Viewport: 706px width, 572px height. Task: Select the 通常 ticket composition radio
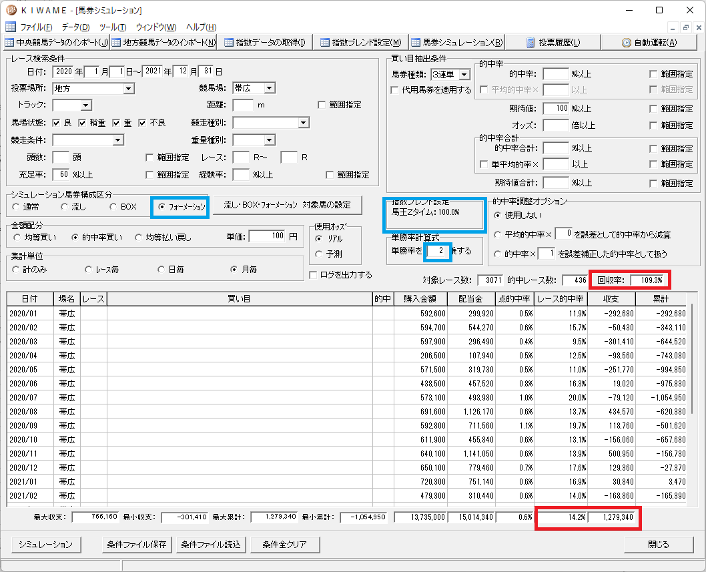coord(16,207)
